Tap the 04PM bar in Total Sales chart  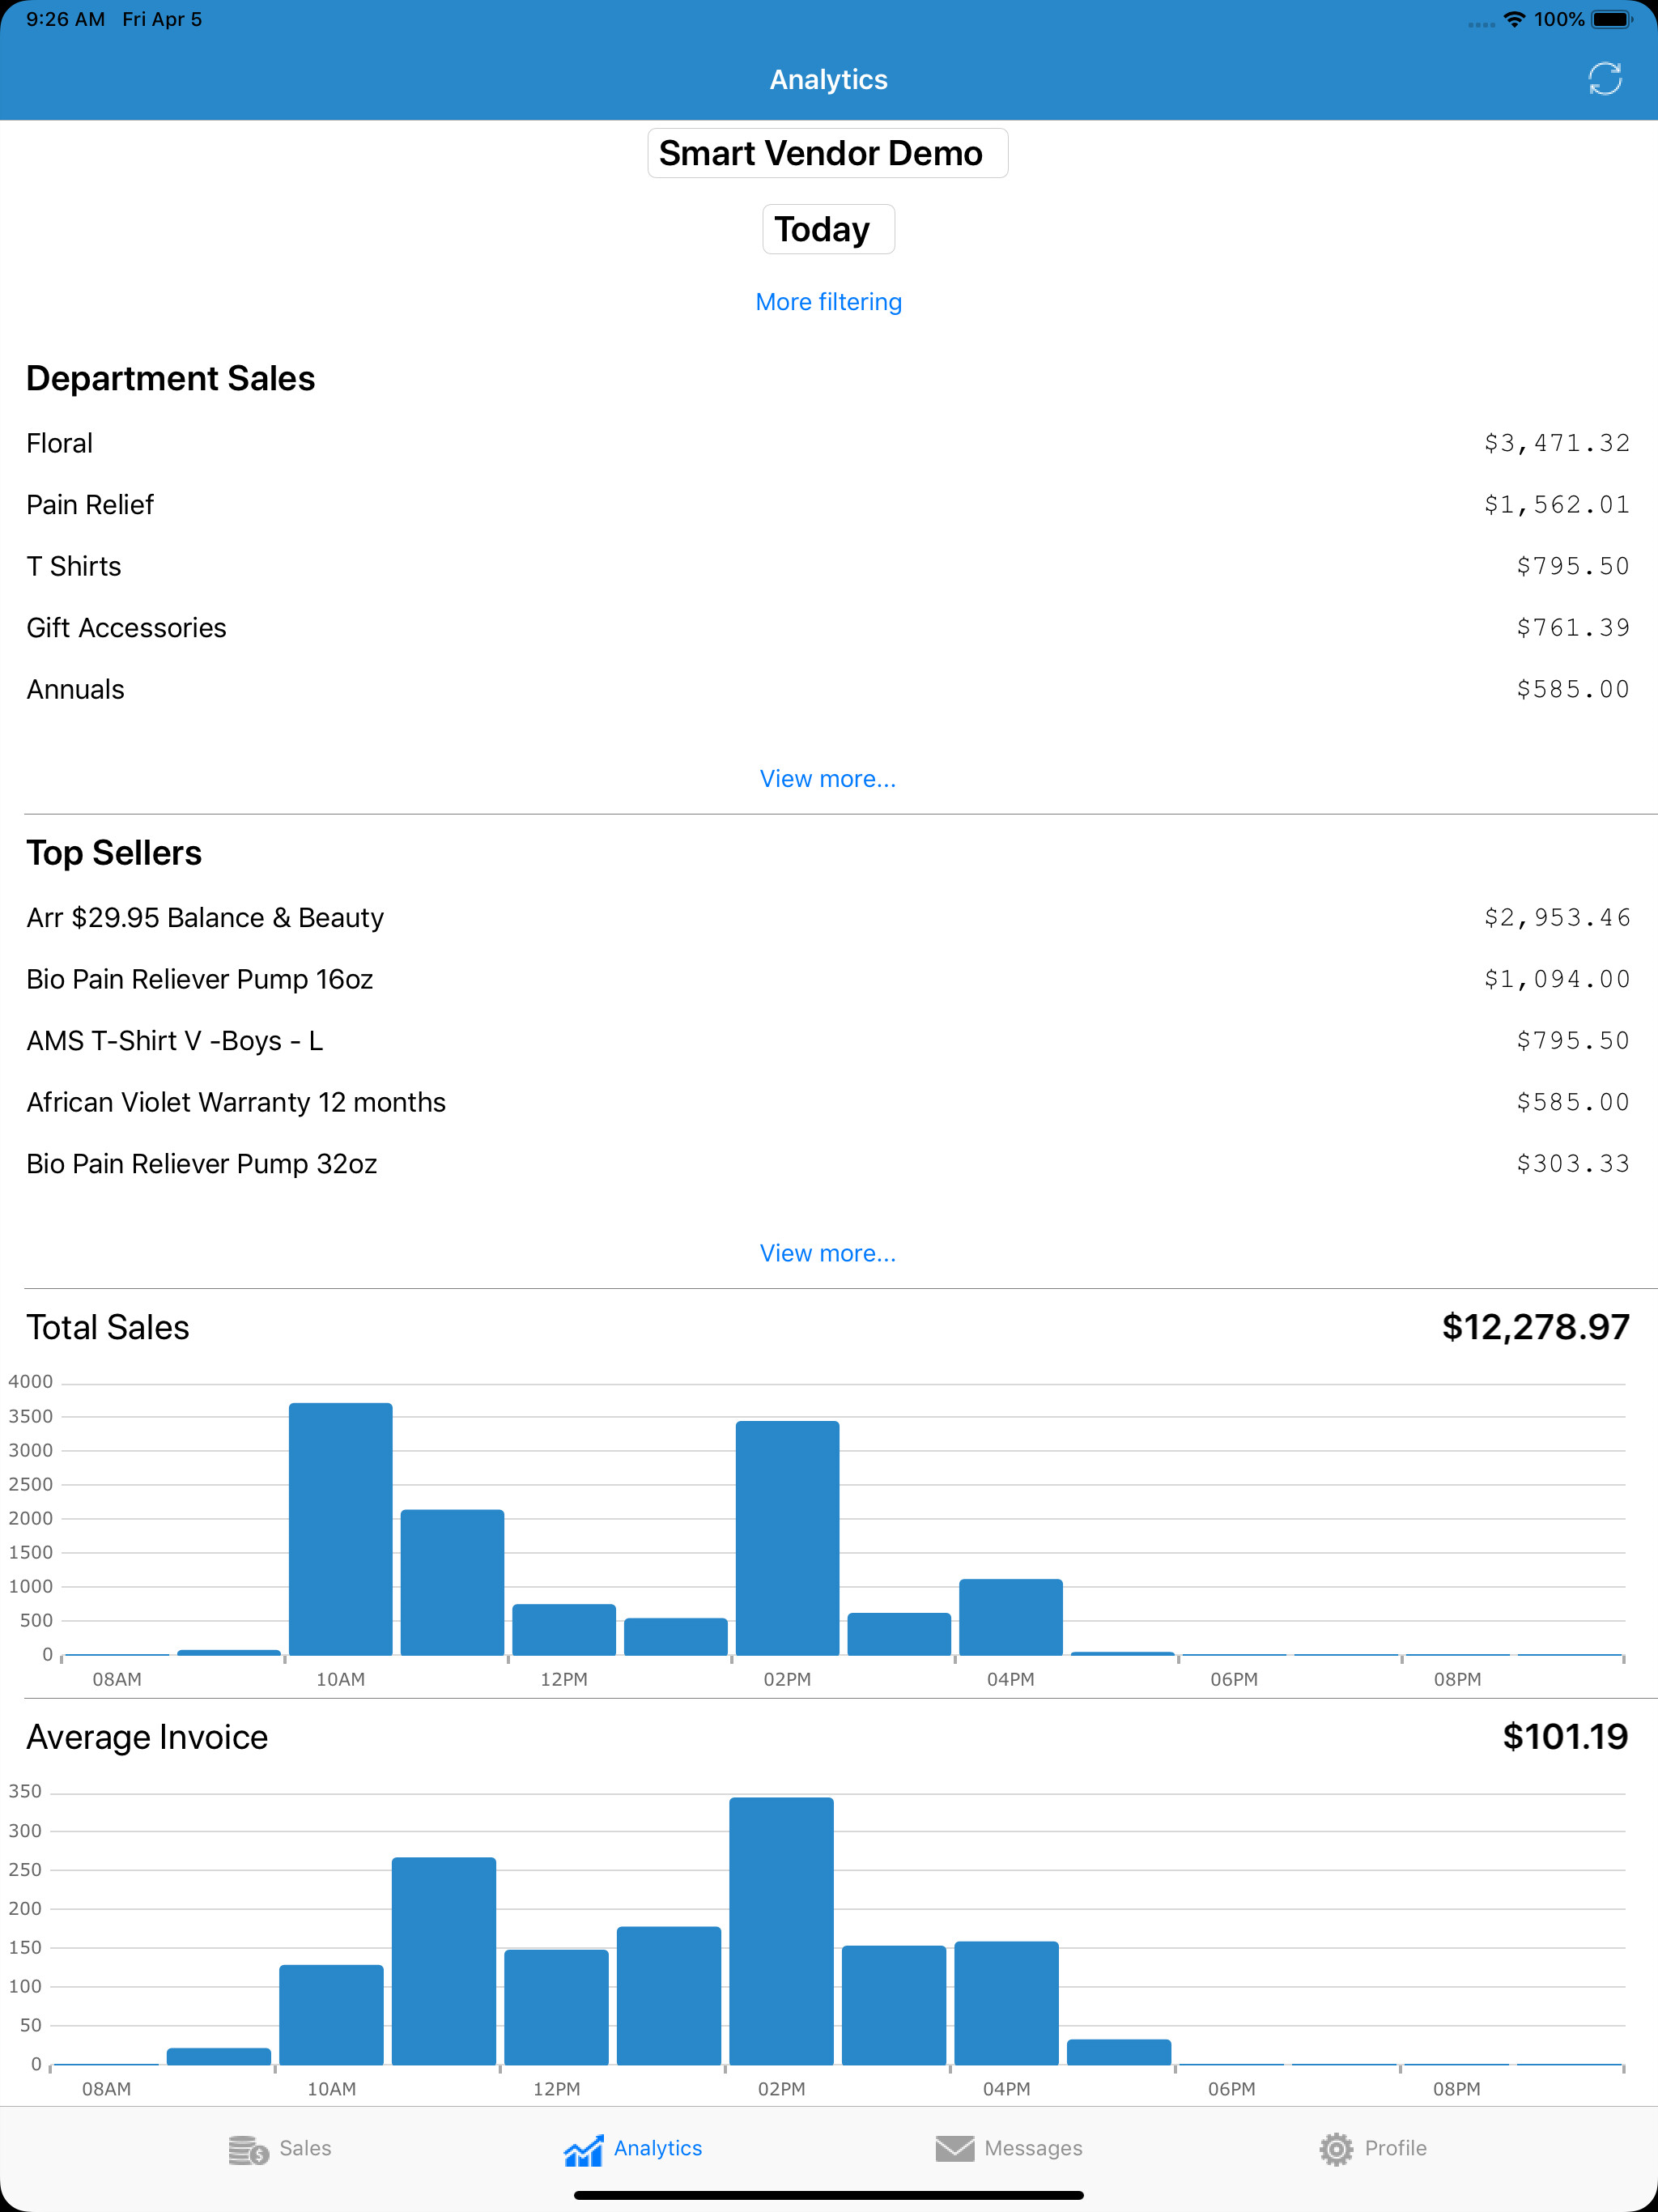pyautogui.click(x=1010, y=1617)
